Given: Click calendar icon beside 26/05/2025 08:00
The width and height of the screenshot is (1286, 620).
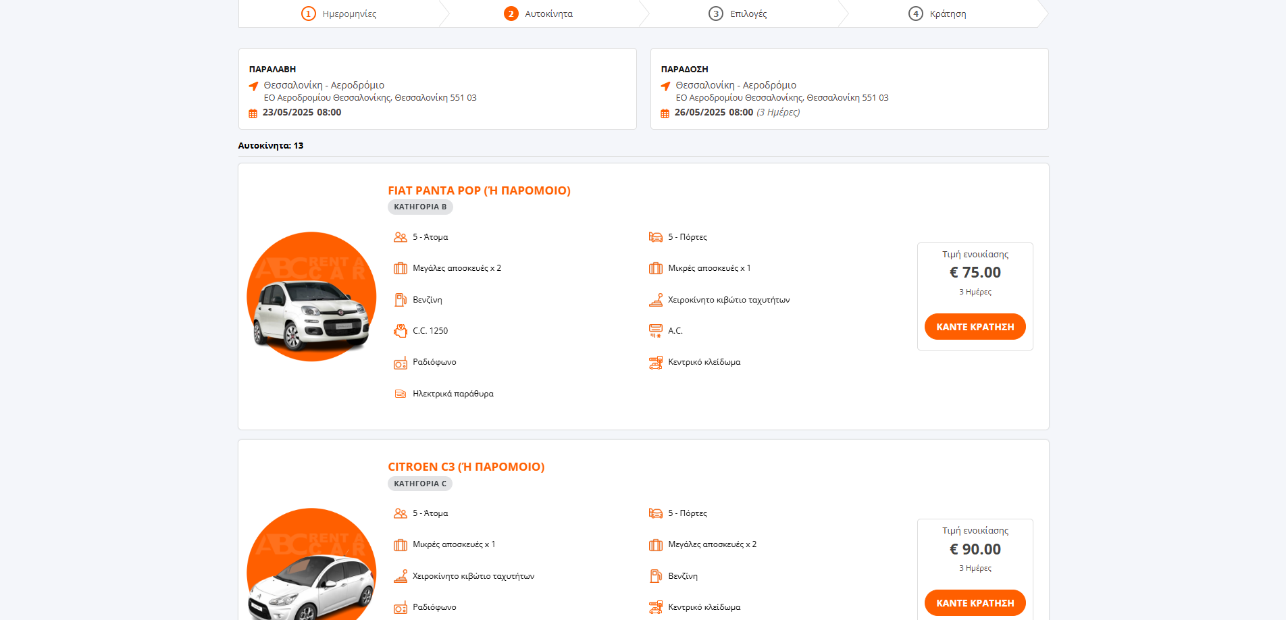Looking at the screenshot, I should (x=665, y=113).
